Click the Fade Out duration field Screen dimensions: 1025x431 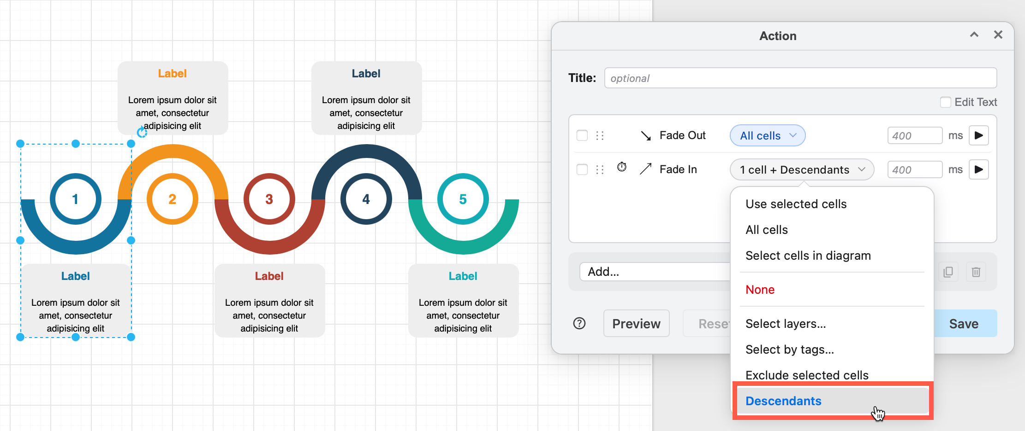point(915,135)
